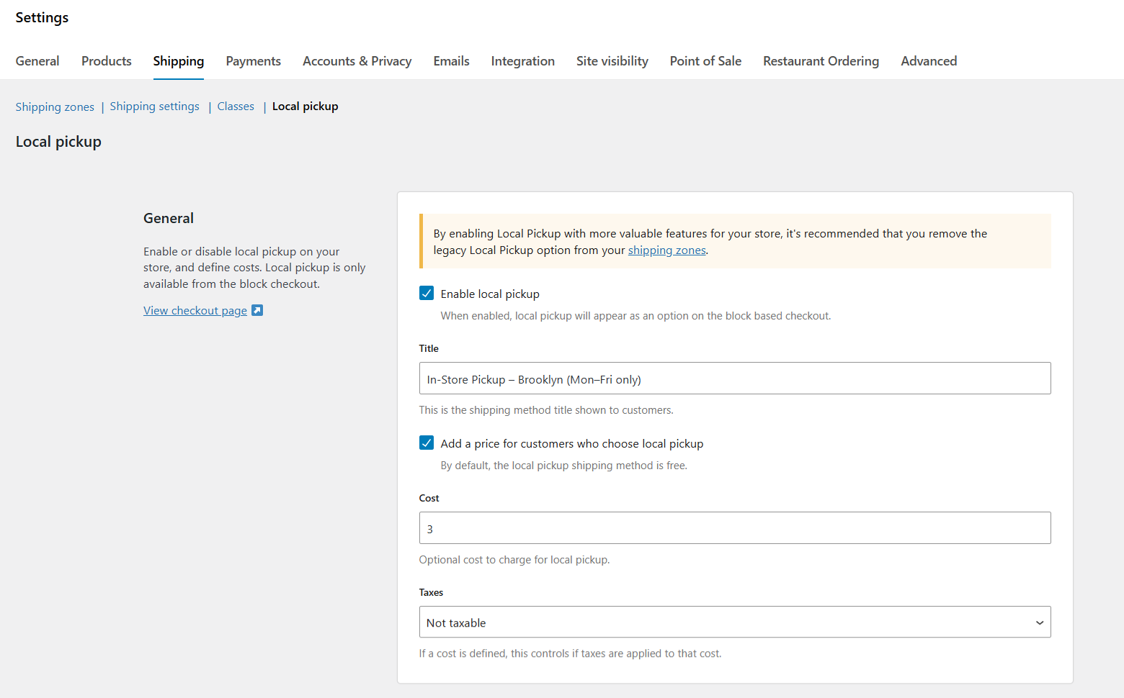
Task: Uncheck the add a price for local pickup option
Action: tap(427, 443)
